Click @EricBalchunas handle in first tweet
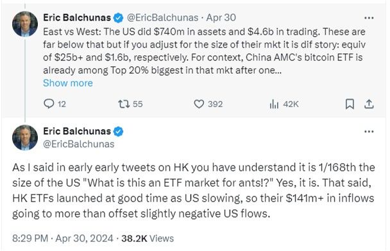The height and width of the screenshot is (251, 390). [163, 18]
